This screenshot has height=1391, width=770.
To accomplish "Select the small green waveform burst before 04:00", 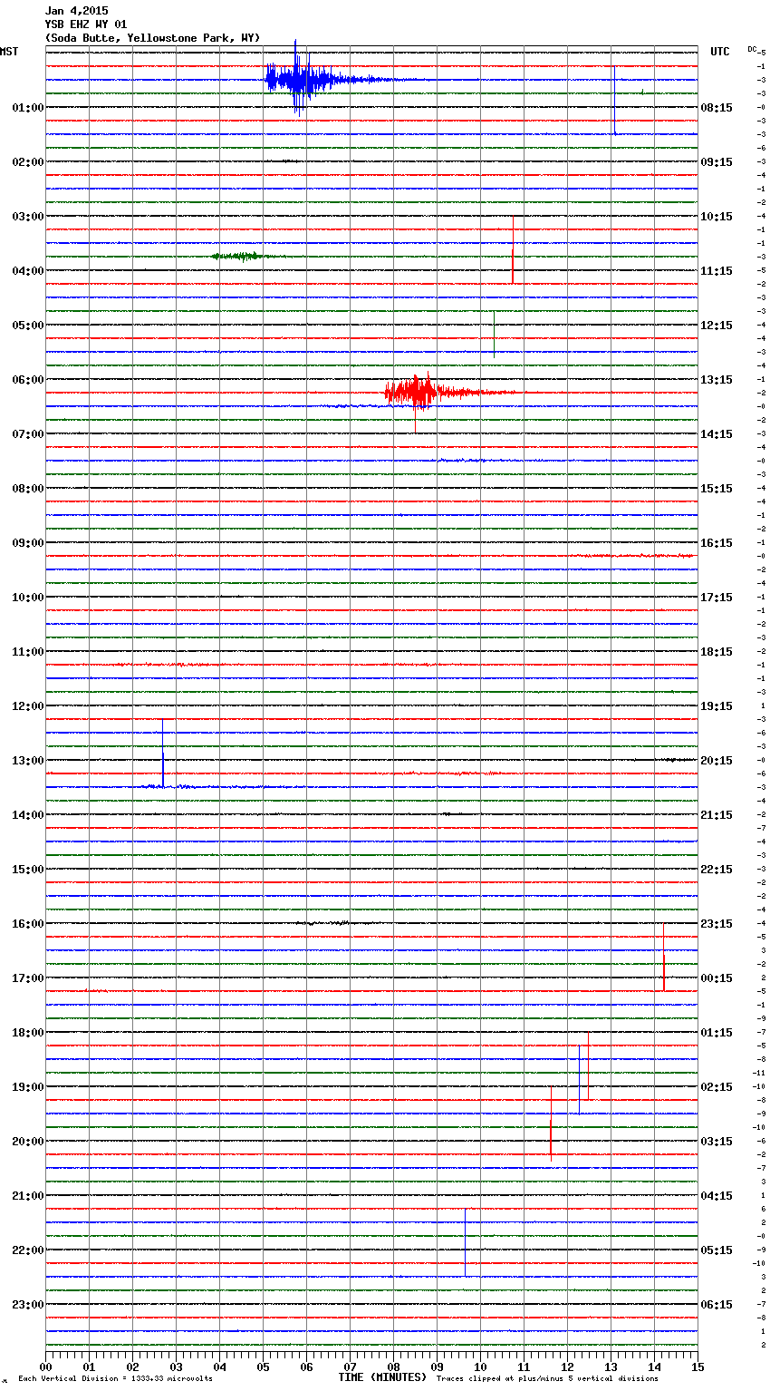I will coord(237,257).
